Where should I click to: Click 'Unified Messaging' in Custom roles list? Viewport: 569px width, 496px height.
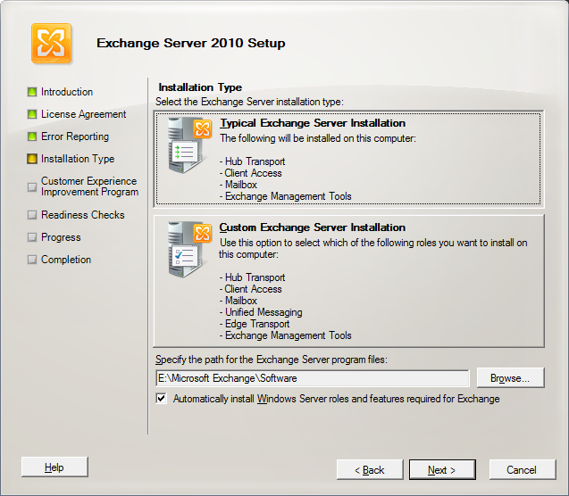pos(264,312)
